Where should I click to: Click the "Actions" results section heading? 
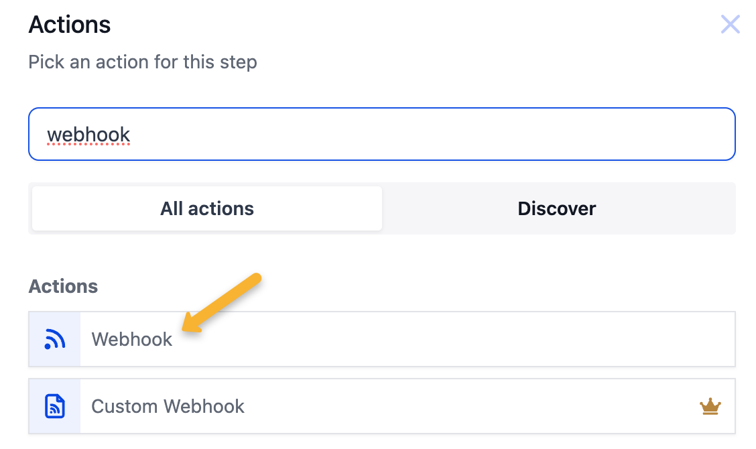63,286
